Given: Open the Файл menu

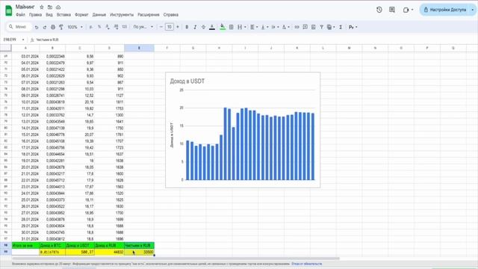Looking at the screenshot, I should 20,15.
